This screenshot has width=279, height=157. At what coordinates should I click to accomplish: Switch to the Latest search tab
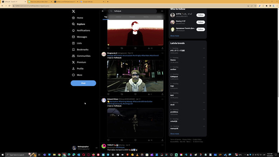tap(118, 17)
